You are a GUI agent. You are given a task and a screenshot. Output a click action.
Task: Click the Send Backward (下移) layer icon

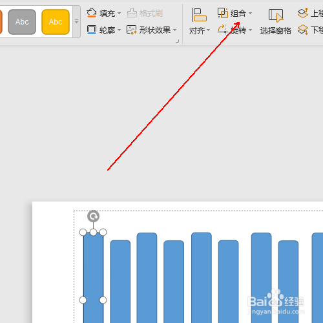click(x=303, y=30)
